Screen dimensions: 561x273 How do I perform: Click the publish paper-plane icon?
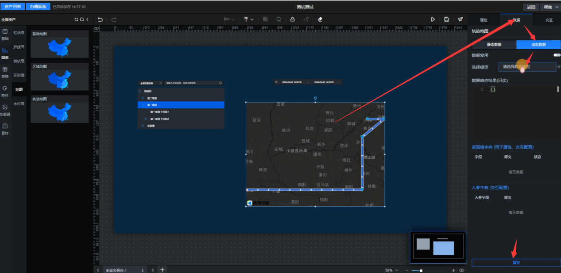[460, 19]
